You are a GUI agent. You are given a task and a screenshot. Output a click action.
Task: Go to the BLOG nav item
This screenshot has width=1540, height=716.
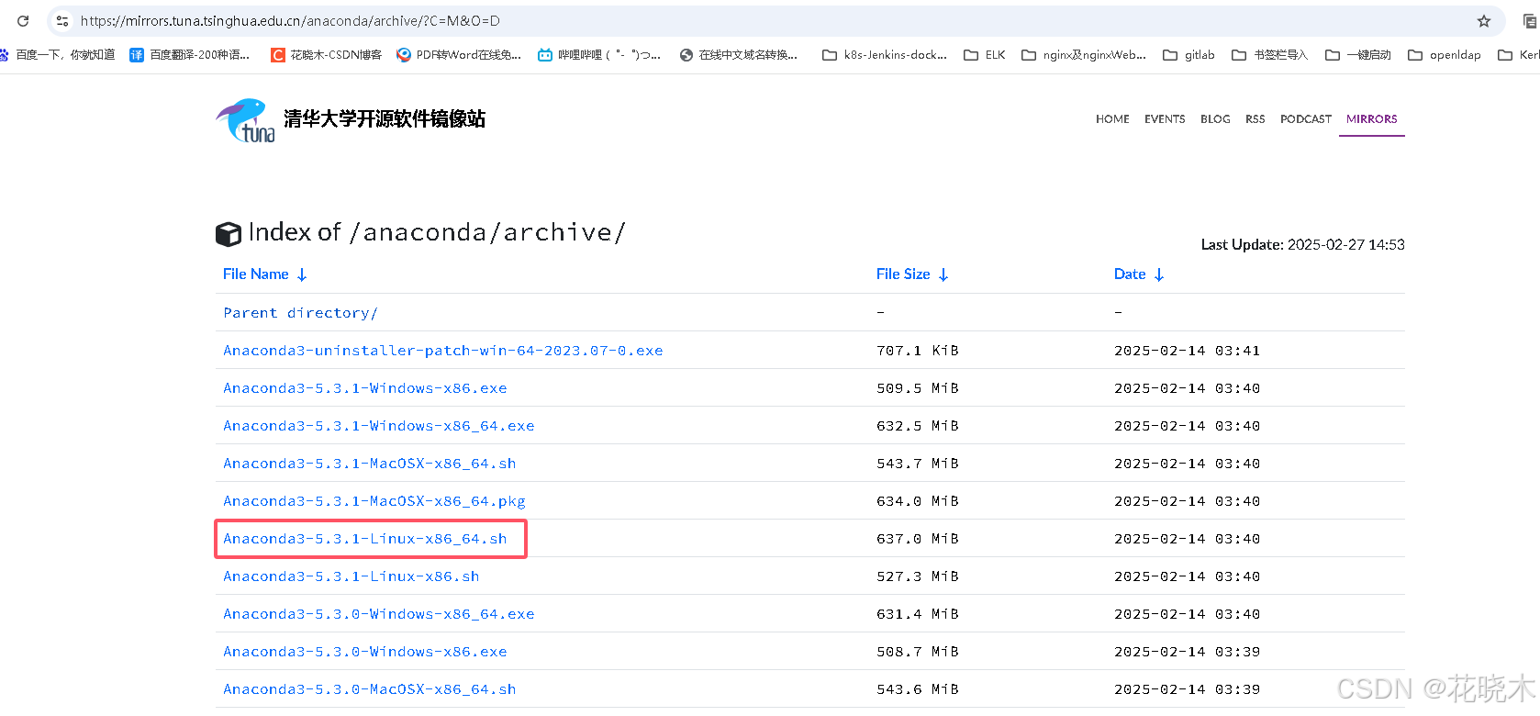pos(1215,119)
